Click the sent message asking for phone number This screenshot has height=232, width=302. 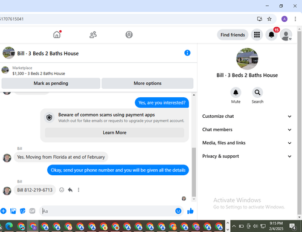[118, 170]
